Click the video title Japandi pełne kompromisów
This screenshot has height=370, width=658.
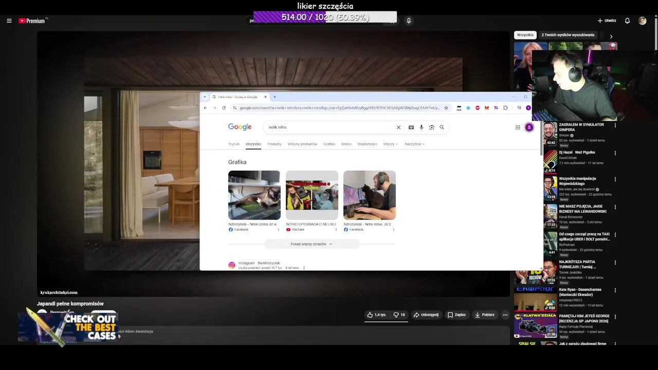[x=70, y=304]
